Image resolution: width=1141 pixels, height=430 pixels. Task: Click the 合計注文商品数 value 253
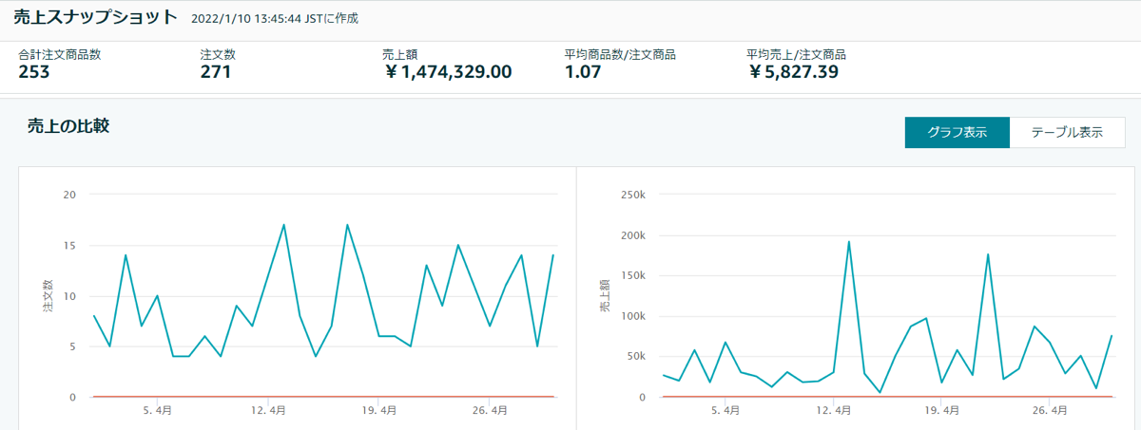coord(33,72)
